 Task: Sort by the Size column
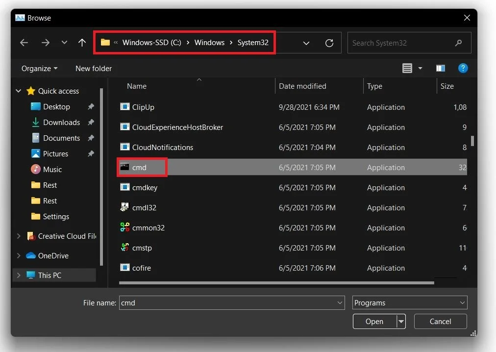[447, 86]
